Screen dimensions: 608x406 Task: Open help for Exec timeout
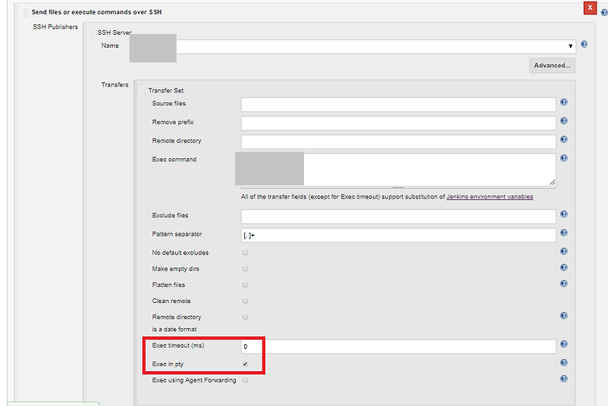click(x=563, y=344)
